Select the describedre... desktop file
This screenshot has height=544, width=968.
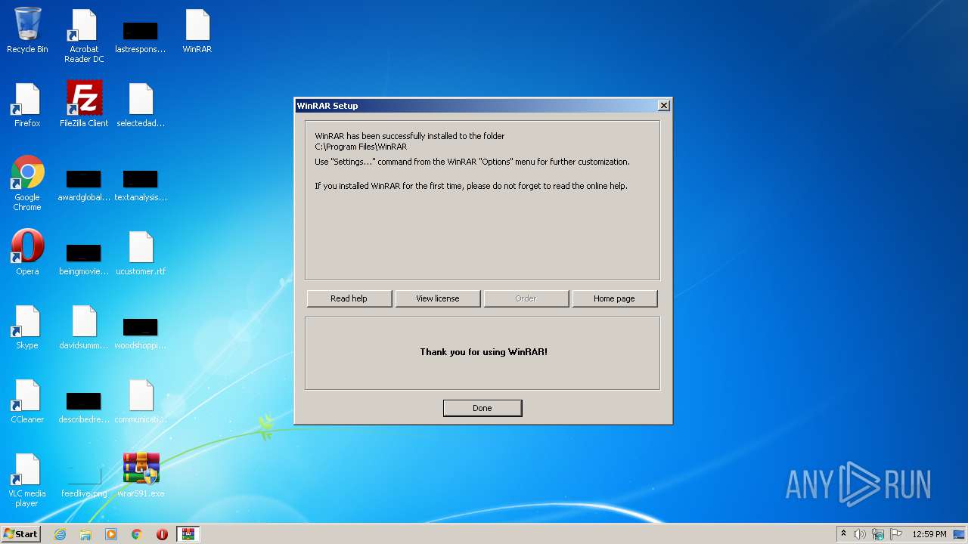[84, 408]
